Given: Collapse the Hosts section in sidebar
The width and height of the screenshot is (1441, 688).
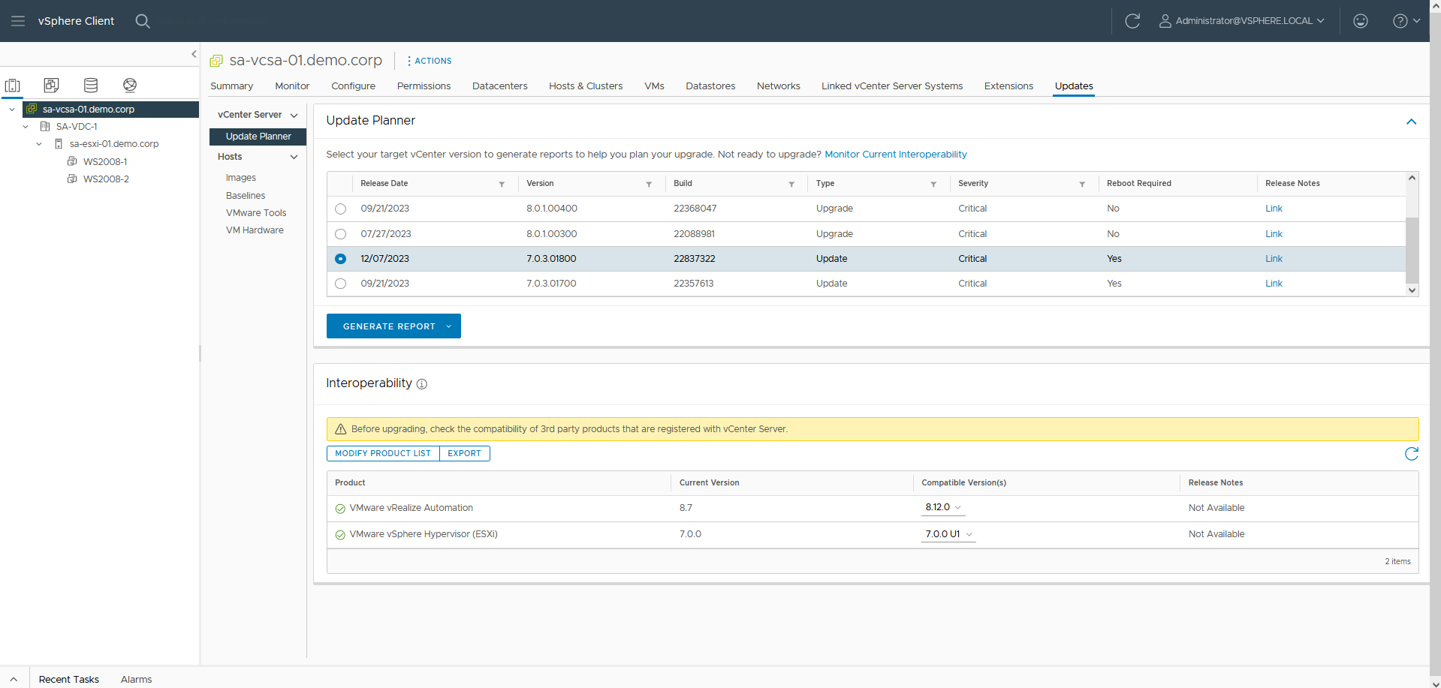Looking at the screenshot, I should 294,157.
